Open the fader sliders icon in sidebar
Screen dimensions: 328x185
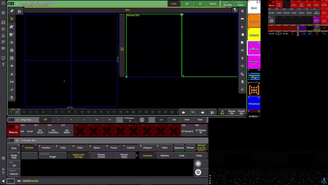[x=3, y=29]
